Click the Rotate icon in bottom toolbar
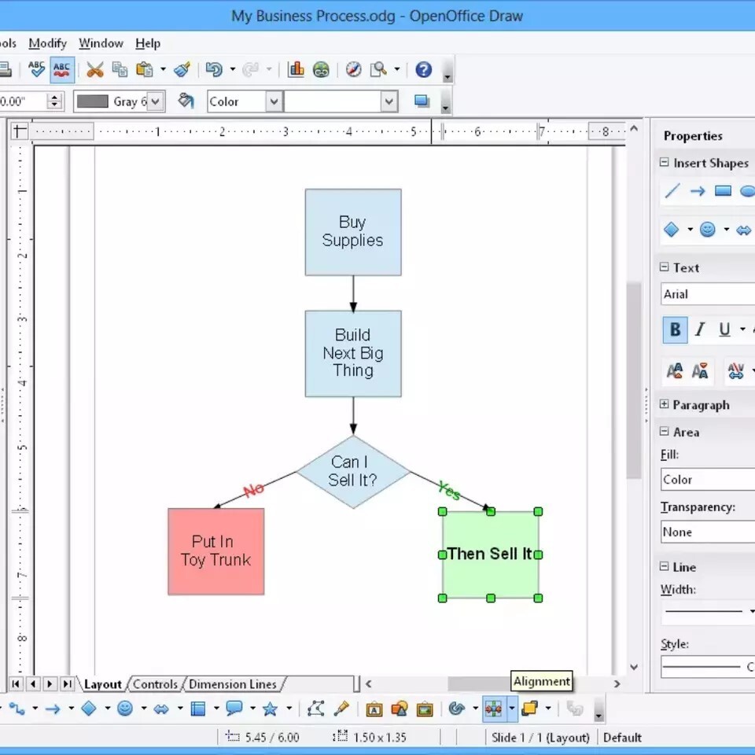The height and width of the screenshot is (755, 755). click(x=456, y=709)
